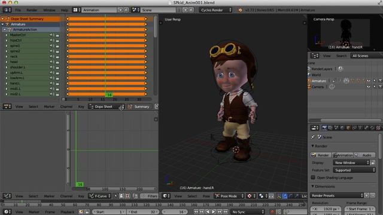Jump to the start frame
Image resolution: width=383 pixels, height=215 pixels.
(x=196, y=212)
